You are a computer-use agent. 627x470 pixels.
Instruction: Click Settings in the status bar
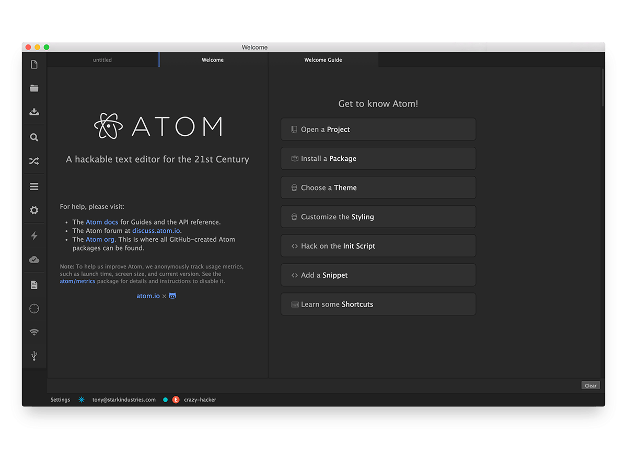[x=60, y=399]
